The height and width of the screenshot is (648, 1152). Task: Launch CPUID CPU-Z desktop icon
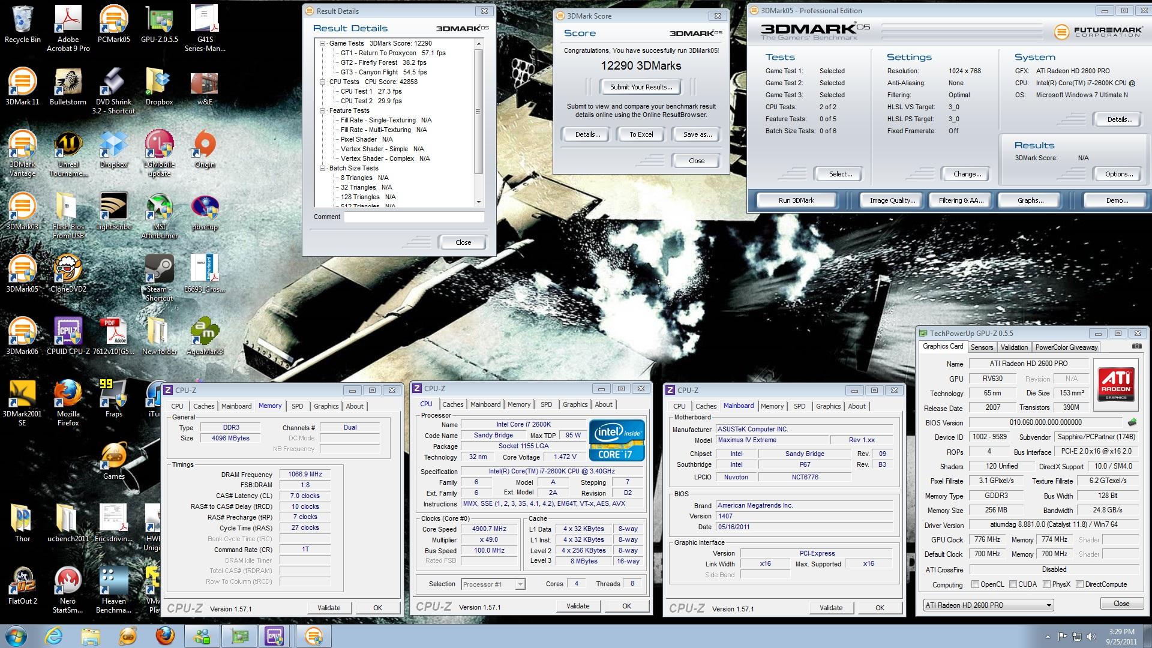coord(68,336)
